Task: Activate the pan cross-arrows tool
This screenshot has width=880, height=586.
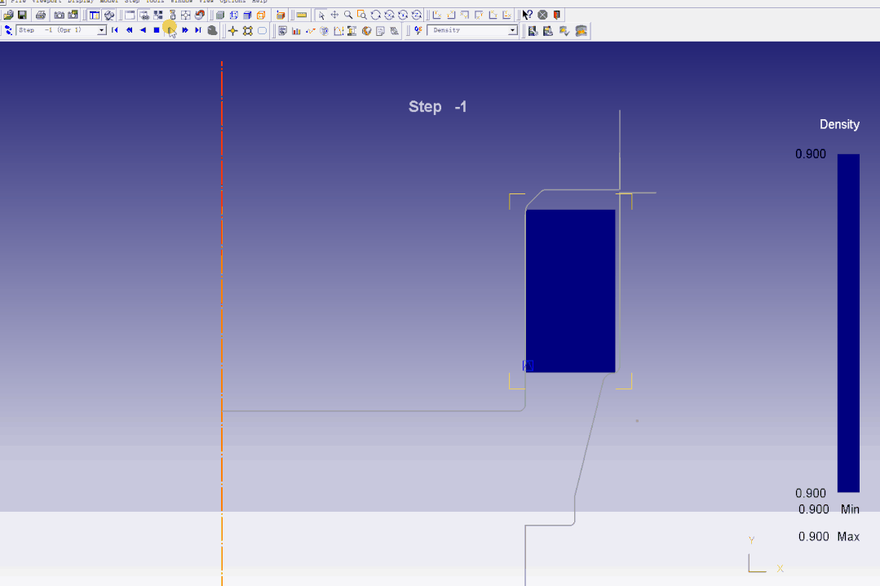Action: tap(334, 16)
